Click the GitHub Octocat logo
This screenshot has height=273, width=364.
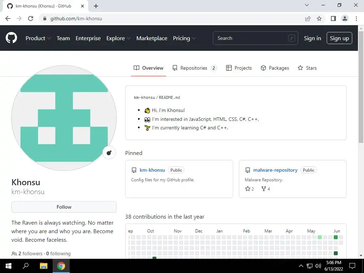tap(11, 38)
